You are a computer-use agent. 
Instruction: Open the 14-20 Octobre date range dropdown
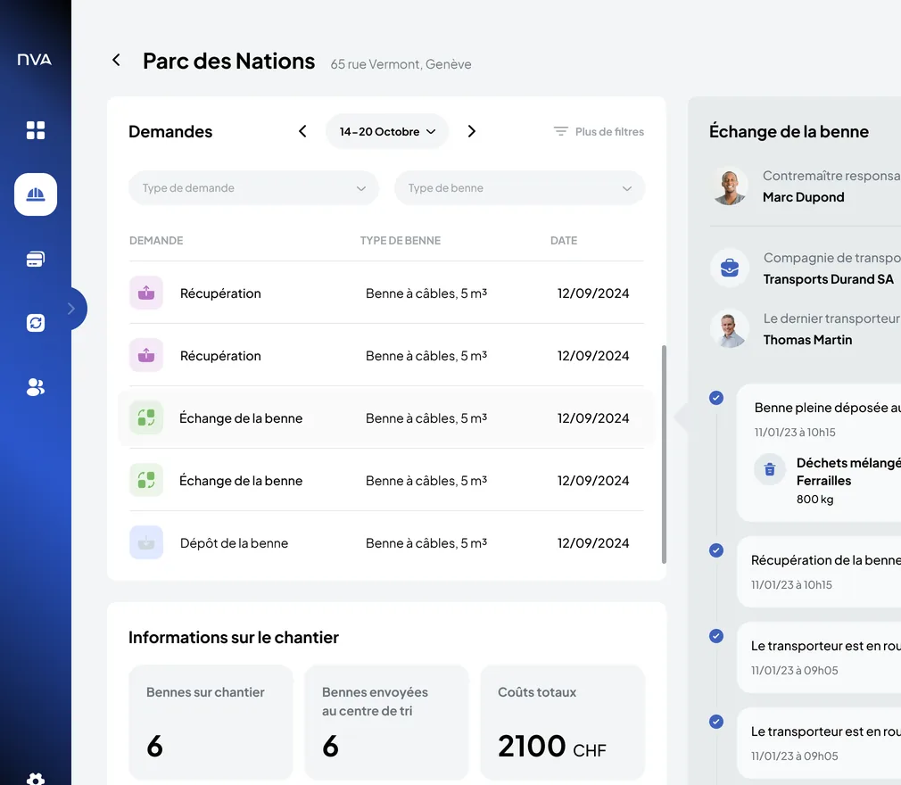point(387,132)
